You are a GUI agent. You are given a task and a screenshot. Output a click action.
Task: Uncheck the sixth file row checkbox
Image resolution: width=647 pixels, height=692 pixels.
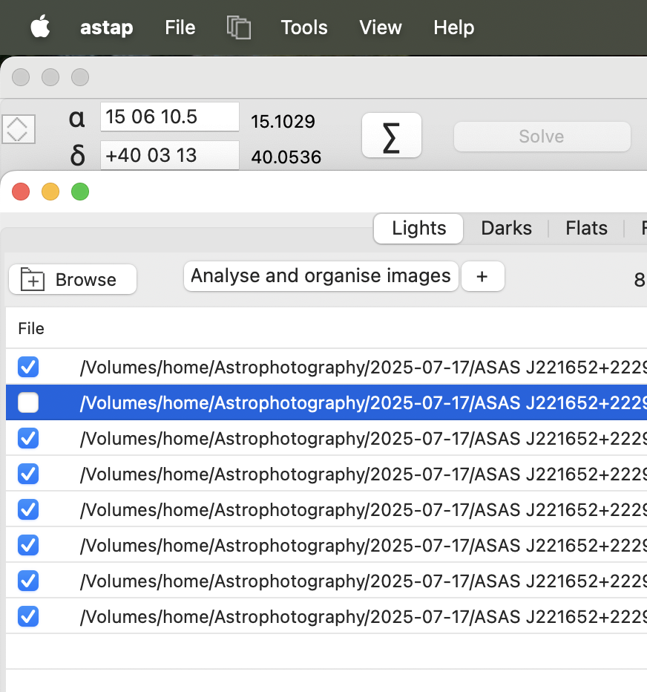pyautogui.click(x=28, y=545)
